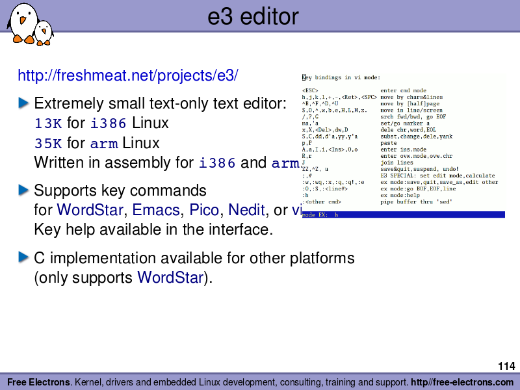The height and width of the screenshot is (390, 520).
Task: Click 'Key help available in the interface.'
Action: click(153, 229)
